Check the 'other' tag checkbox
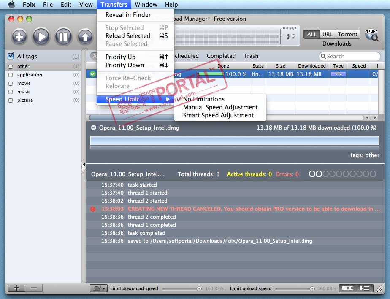The image size is (390, 299). click(11, 66)
